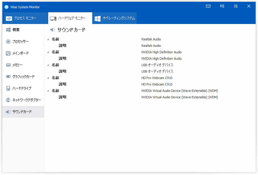Viewport: 258px width, 175px height.
Task: Collapse the HD Pro Webcam C910 名前 entry
Action: coord(48,78)
